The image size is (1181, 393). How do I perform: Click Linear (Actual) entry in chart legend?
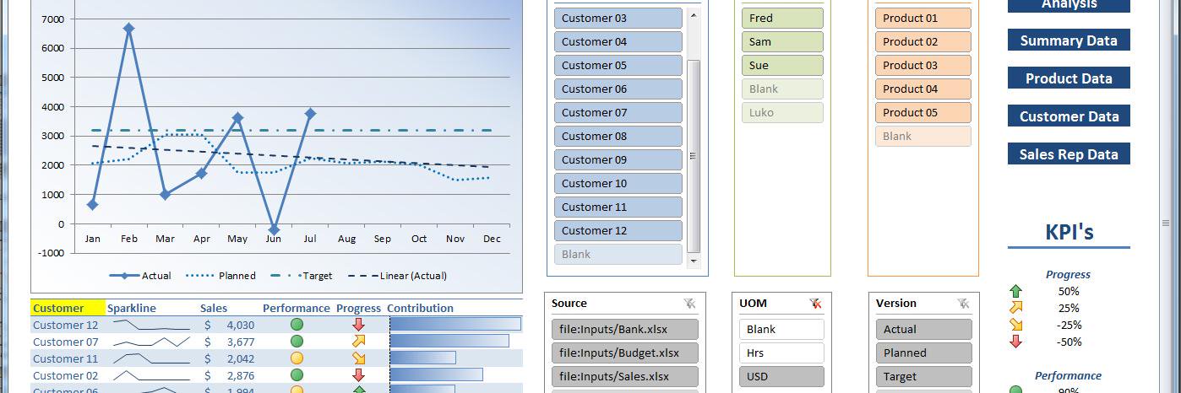pyautogui.click(x=396, y=276)
